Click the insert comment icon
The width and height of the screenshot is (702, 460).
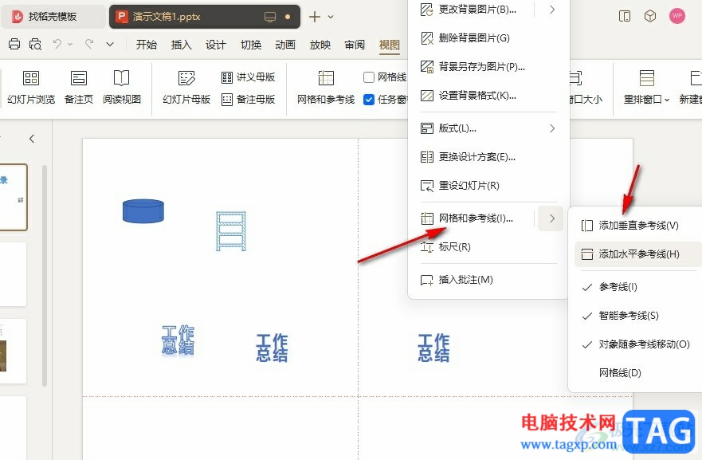coord(427,280)
